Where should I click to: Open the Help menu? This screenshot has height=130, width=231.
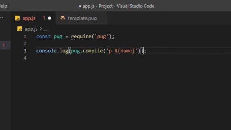tap(3, 6)
